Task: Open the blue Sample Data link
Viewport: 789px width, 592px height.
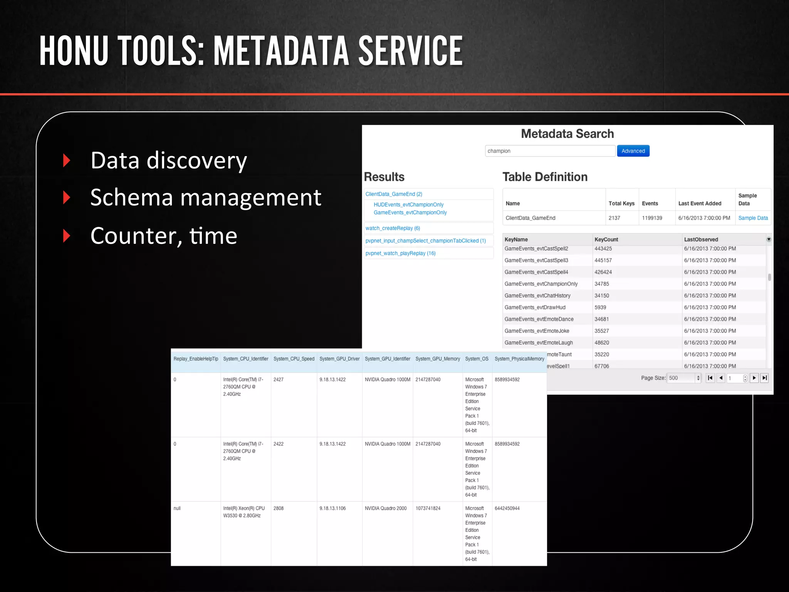Action: pyautogui.click(x=753, y=218)
